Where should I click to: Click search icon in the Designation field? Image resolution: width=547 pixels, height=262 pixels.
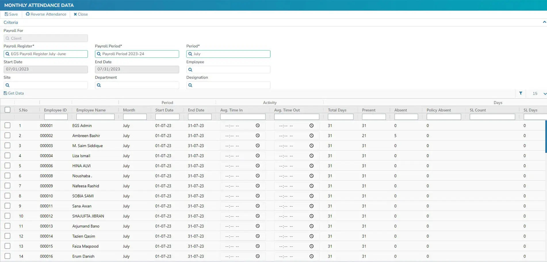click(190, 85)
